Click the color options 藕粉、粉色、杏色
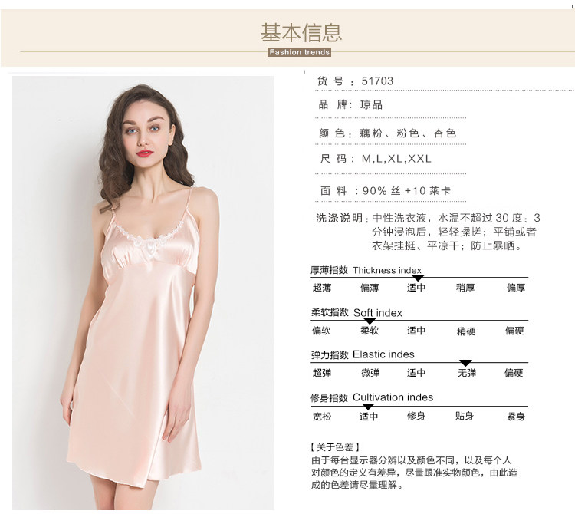Screen dimensions: 575x514 pos(408,133)
